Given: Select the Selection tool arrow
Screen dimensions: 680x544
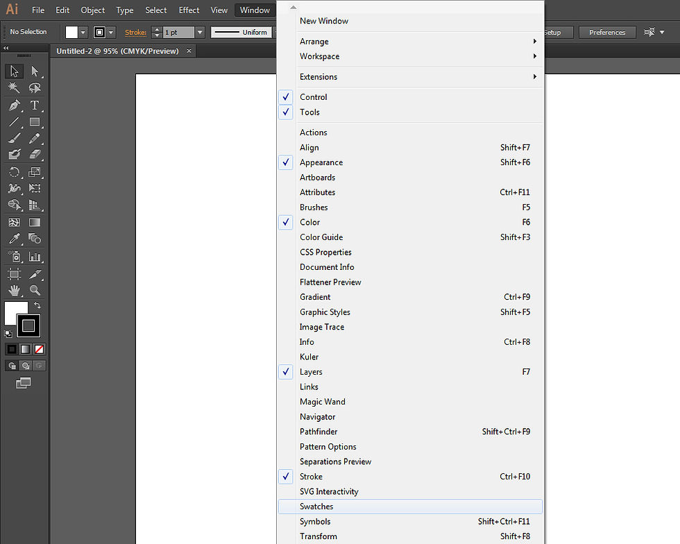Looking at the screenshot, I should tap(14, 71).
